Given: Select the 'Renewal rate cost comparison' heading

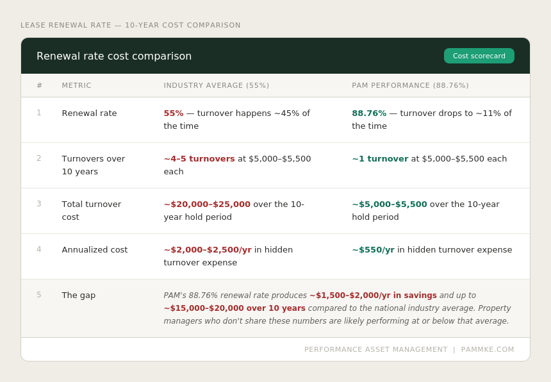Looking at the screenshot, I should point(114,56).
